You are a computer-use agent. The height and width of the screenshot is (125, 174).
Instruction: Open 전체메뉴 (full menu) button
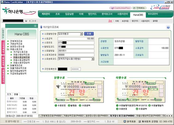139,8
